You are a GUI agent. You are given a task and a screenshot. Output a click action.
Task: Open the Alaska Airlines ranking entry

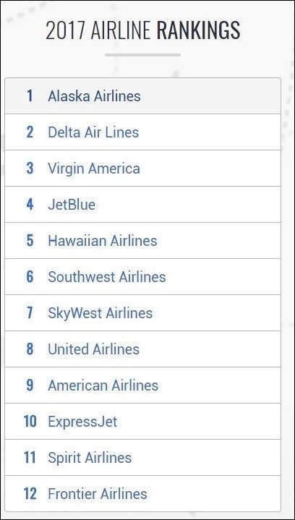point(143,96)
